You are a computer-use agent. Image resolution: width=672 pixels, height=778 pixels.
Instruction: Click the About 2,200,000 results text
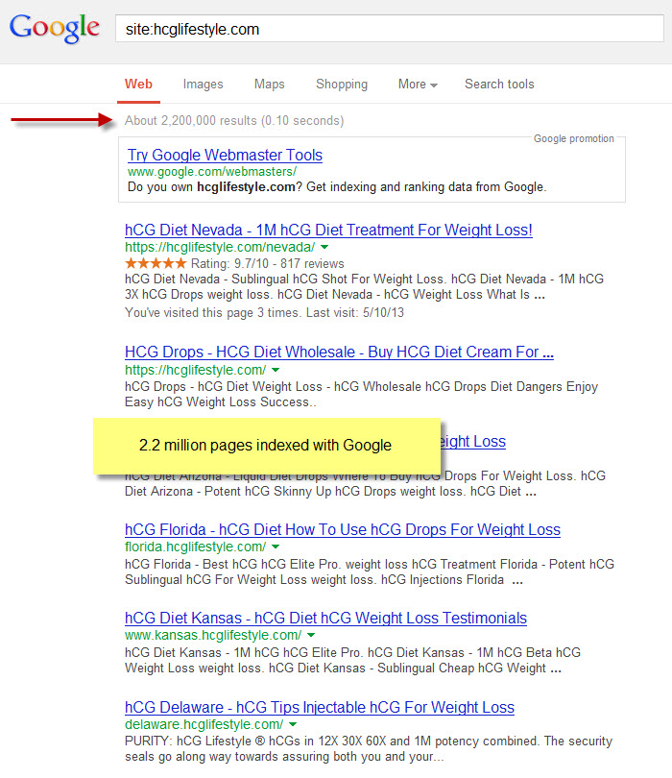[x=234, y=121]
